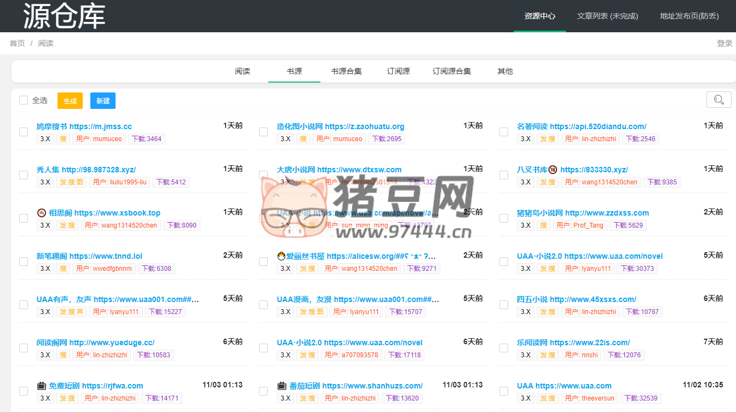Open the 乐阅读网 22is.com link
This screenshot has width=736, height=412.
[x=573, y=343]
